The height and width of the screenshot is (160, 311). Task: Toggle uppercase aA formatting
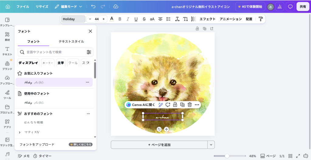152,19
